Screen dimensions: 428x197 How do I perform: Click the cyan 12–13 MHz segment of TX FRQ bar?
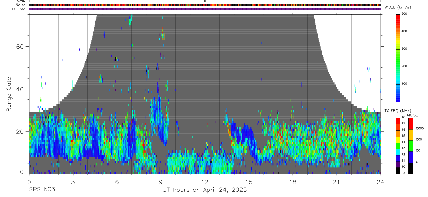398,151
